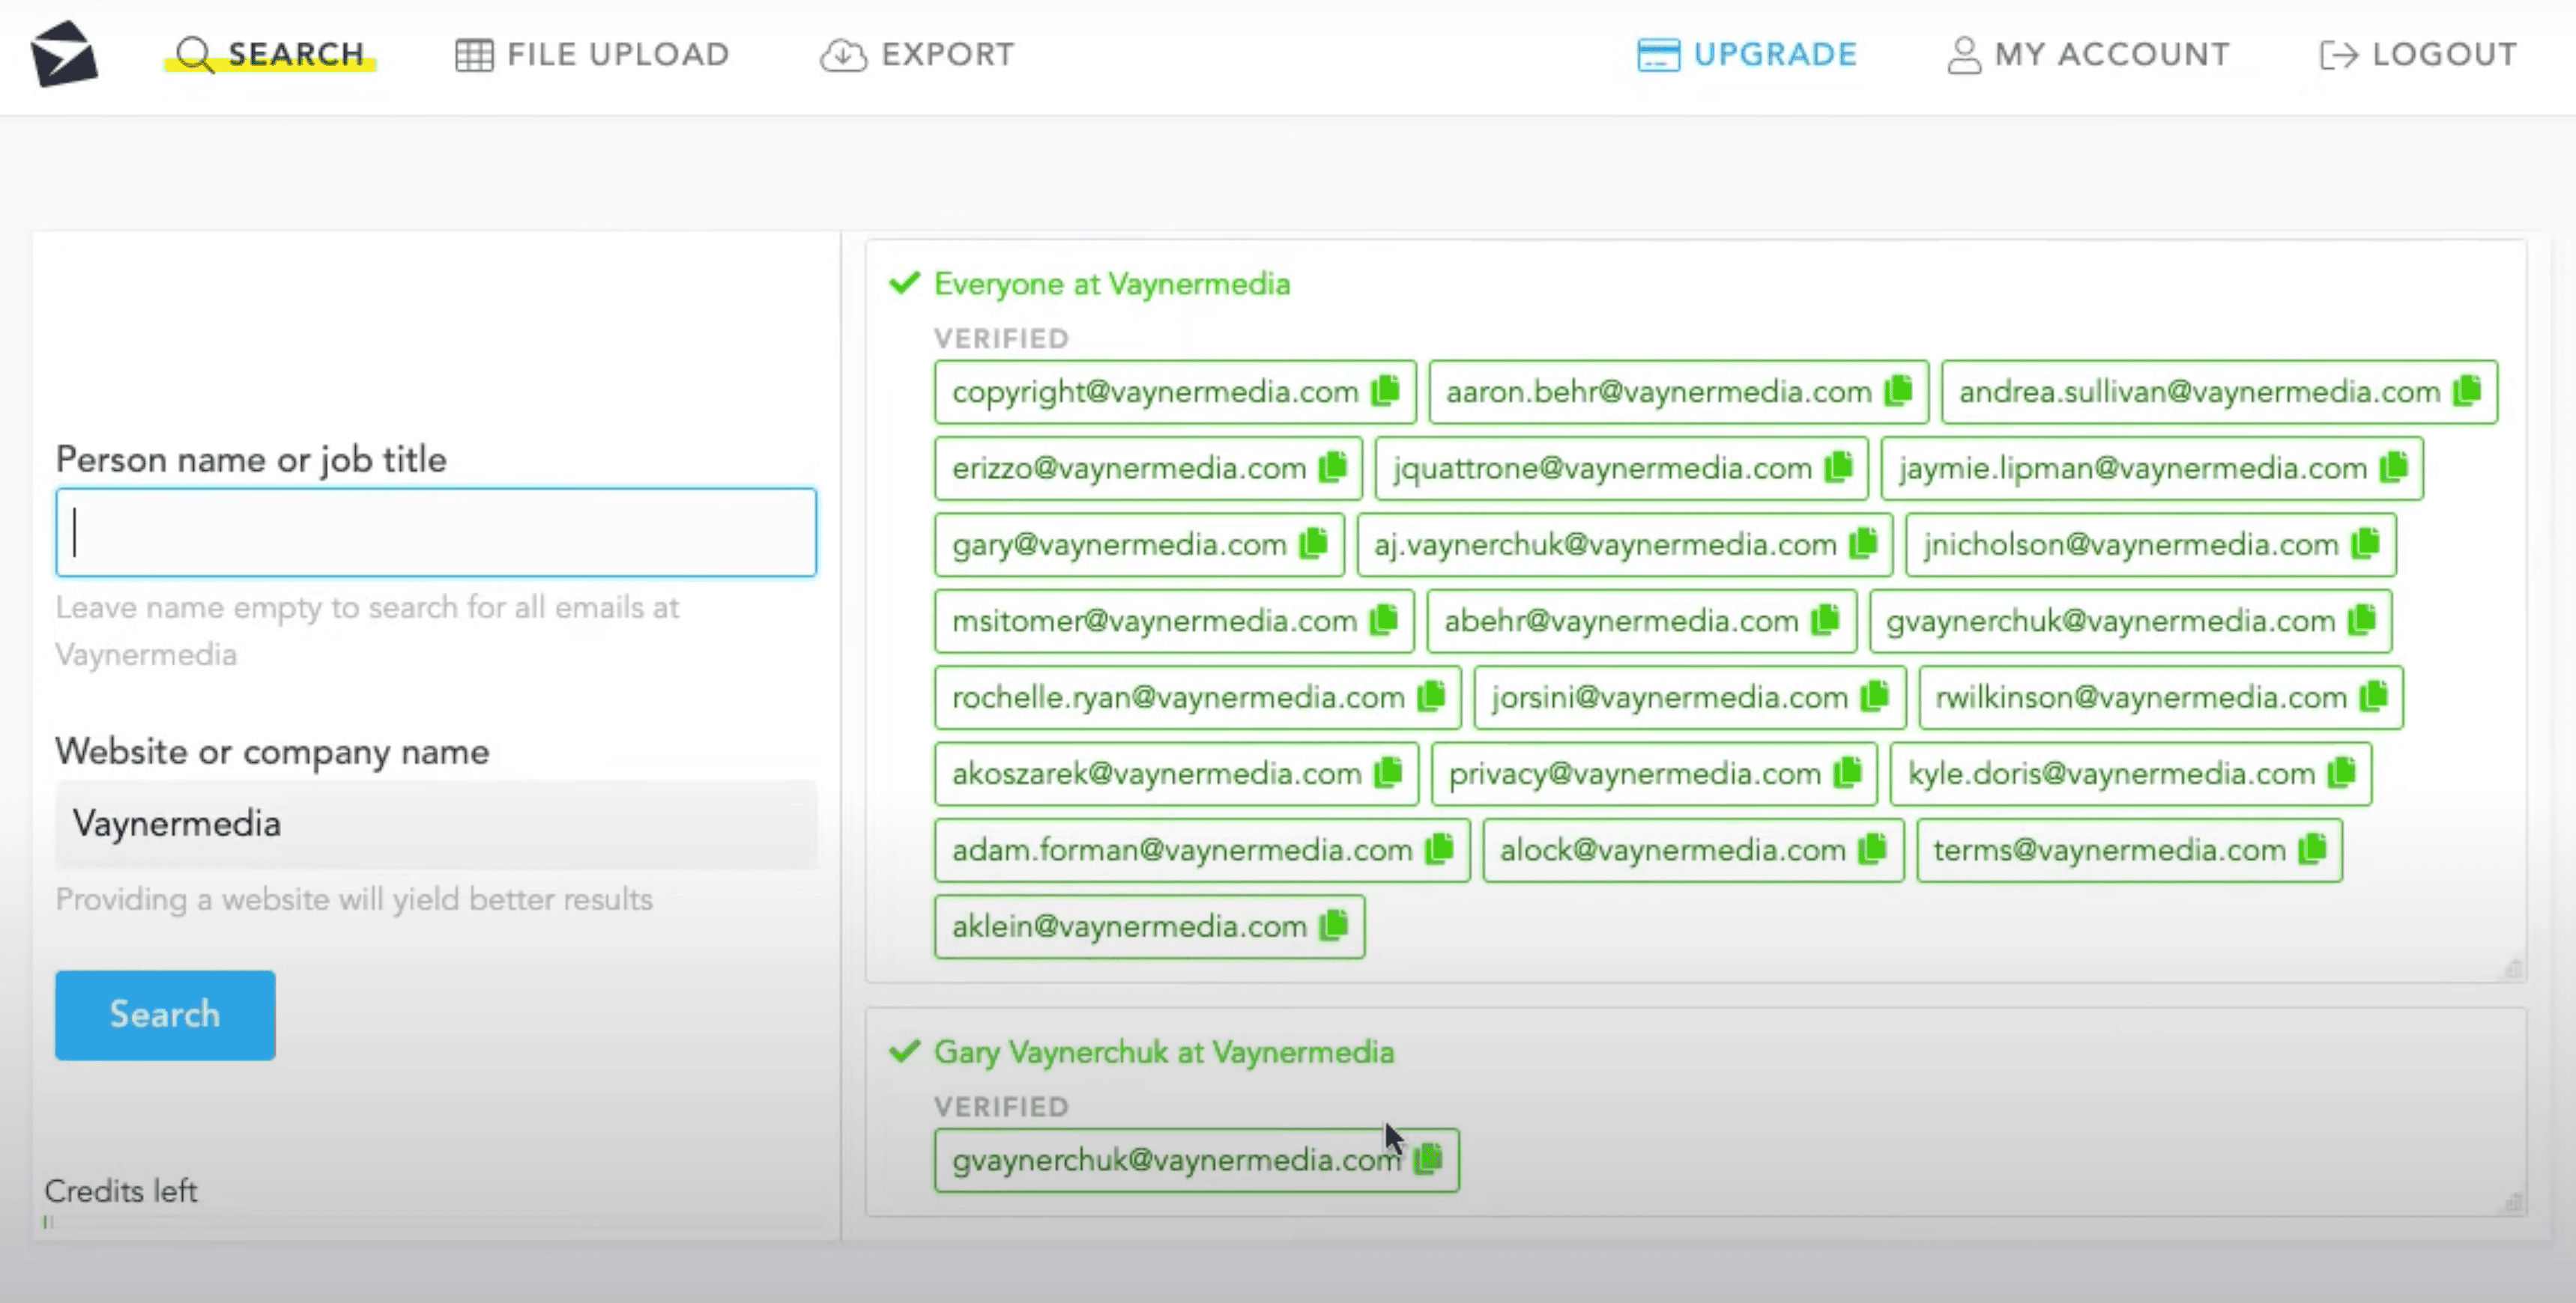Copy kyle.doris@vaynermedia.com via copy icon
This screenshot has width=2576, height=1303.
pyautogui.click(x=2341, y=772)
